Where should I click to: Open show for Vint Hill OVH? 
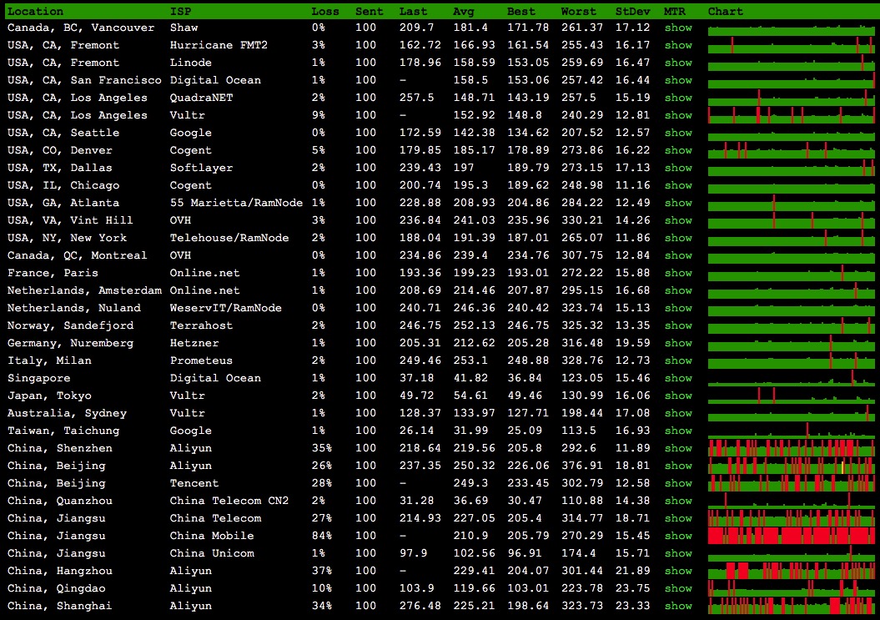[x=678, y=220]
